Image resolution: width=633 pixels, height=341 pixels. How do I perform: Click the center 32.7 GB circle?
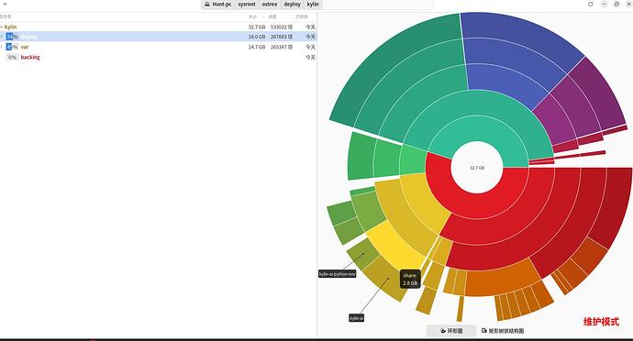point(477,167)
